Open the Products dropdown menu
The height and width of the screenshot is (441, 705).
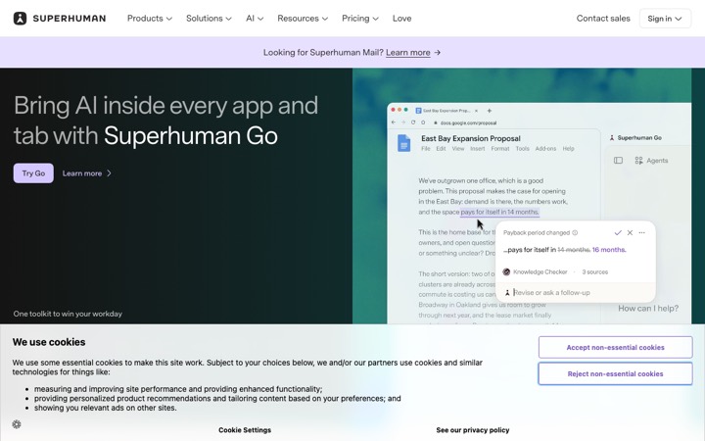(149, 19)
